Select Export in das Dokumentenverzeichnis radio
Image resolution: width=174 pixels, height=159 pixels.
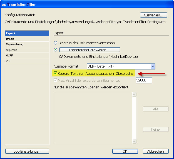point(55,43)
